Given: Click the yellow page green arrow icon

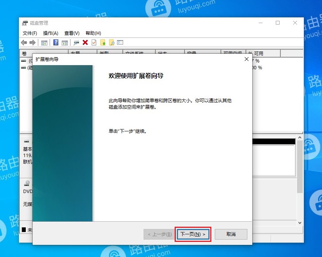Looking at the screenshot, I should pos(103,42).
